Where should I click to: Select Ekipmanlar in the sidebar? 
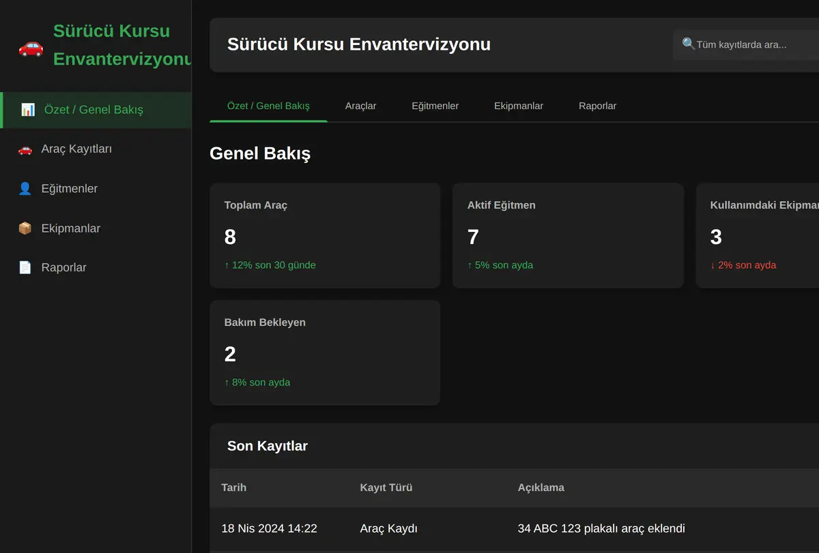pos(96,228)
